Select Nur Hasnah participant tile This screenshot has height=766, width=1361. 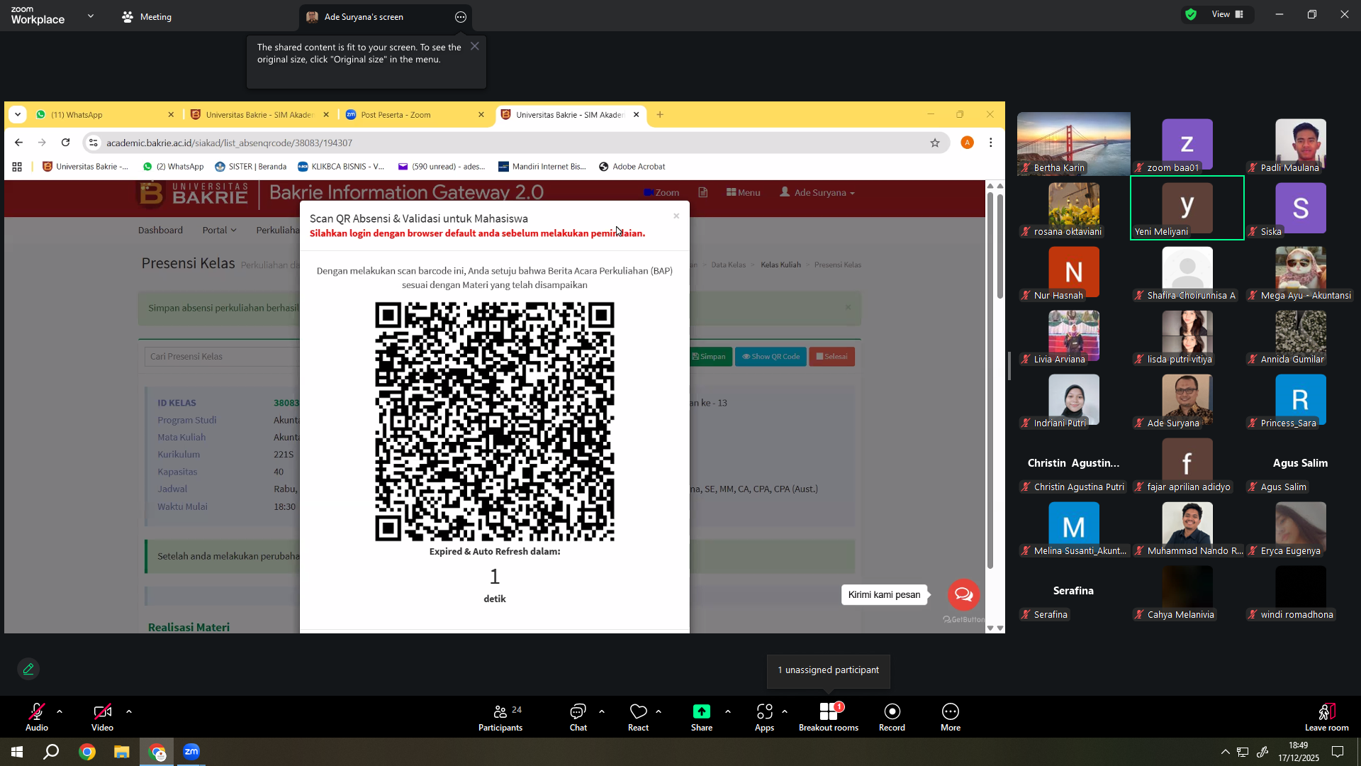click(1074, 272)
